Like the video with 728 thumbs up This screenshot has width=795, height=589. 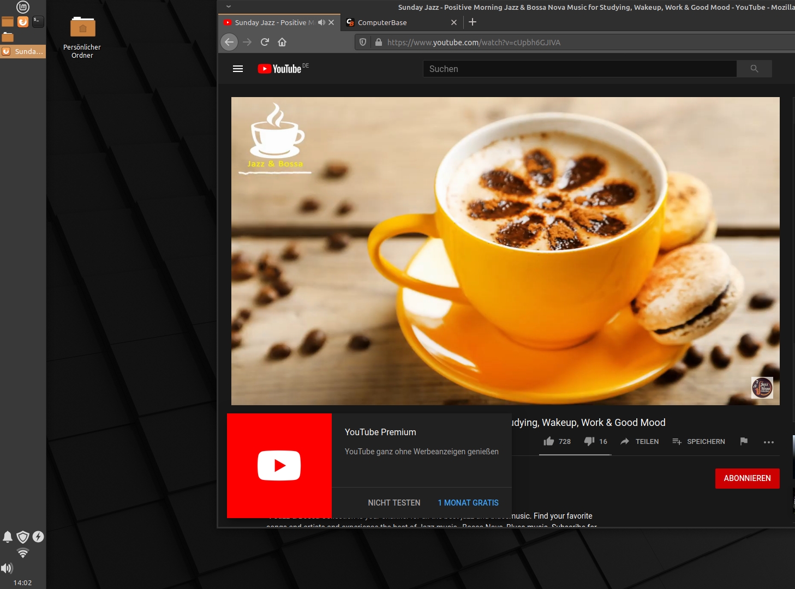pyautogui.click(x=557, y=441)
